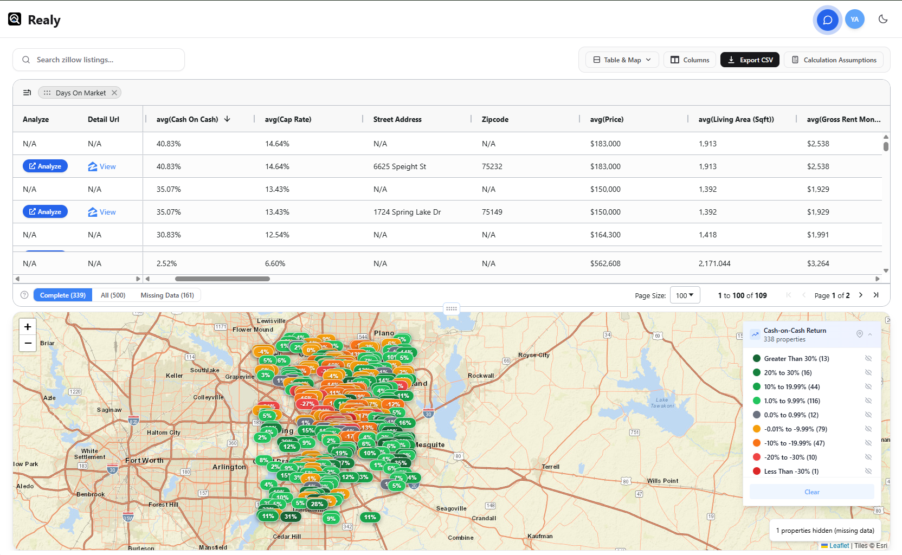This screenshot has height=555, width=902.
Task: Collapse the Cash-on-Cash Return legend
Action: [x=870, y=334]
